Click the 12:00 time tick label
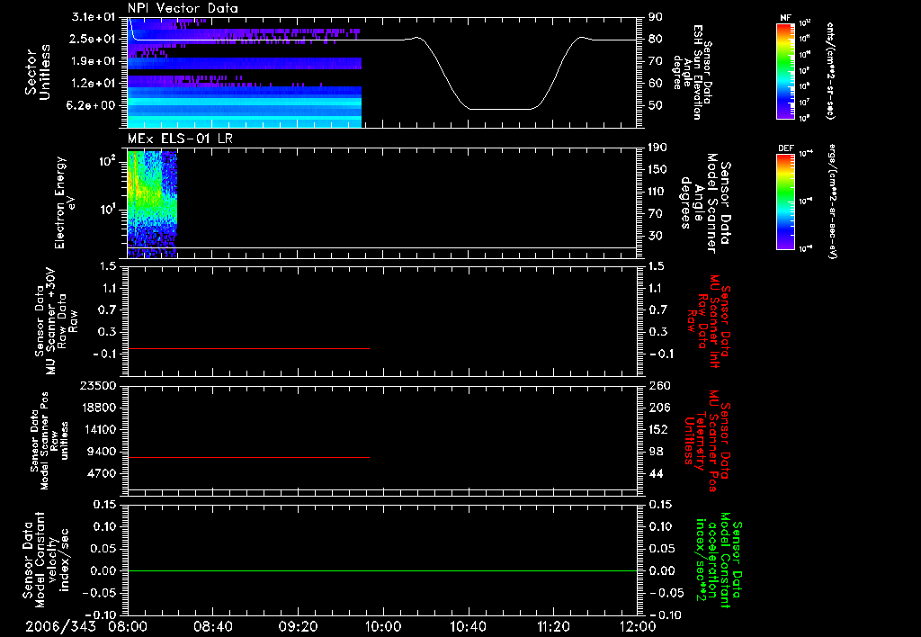The image size is (921, 637). pos(638,626)
